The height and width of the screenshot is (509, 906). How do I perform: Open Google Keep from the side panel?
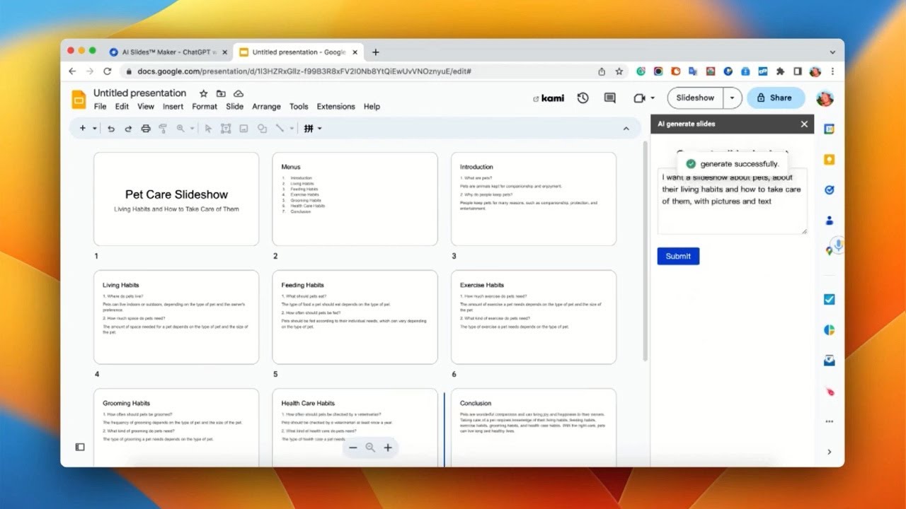pyautogui.click(x=829, y=160)
